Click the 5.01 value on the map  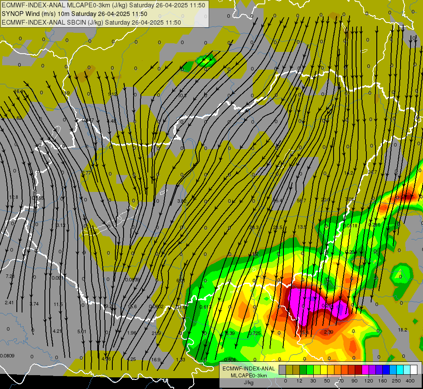(82, 332)
